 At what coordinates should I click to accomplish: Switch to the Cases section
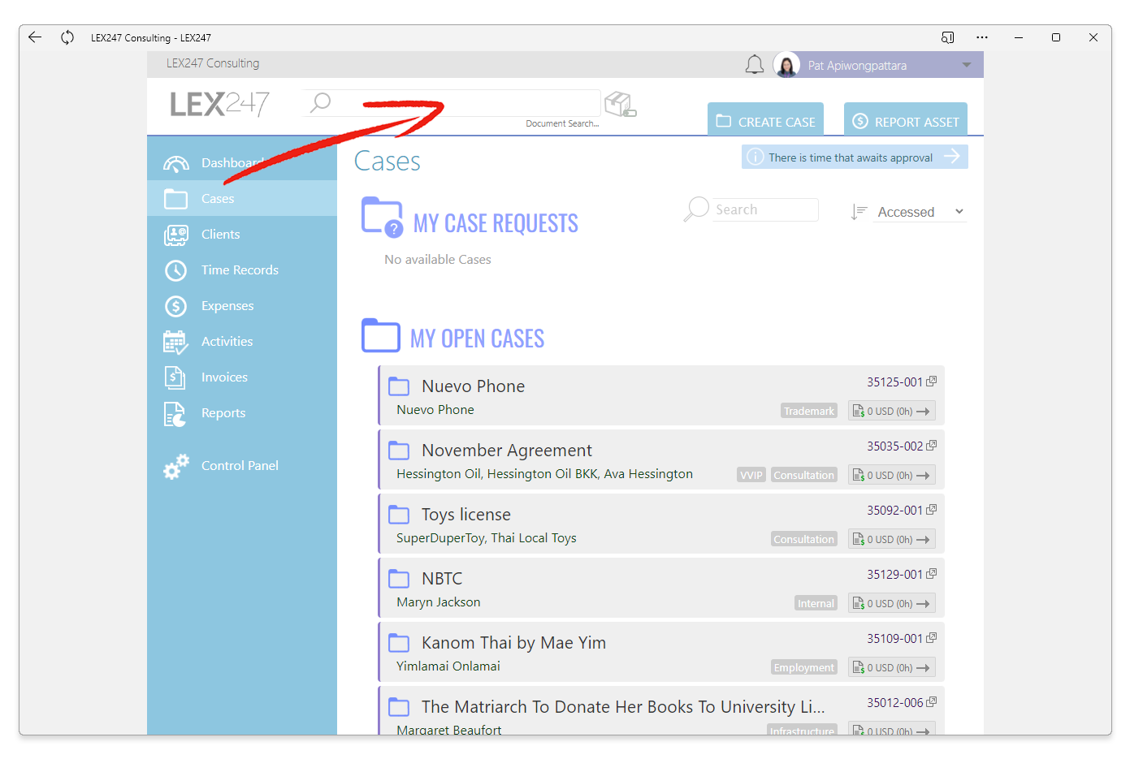(217, 198)
